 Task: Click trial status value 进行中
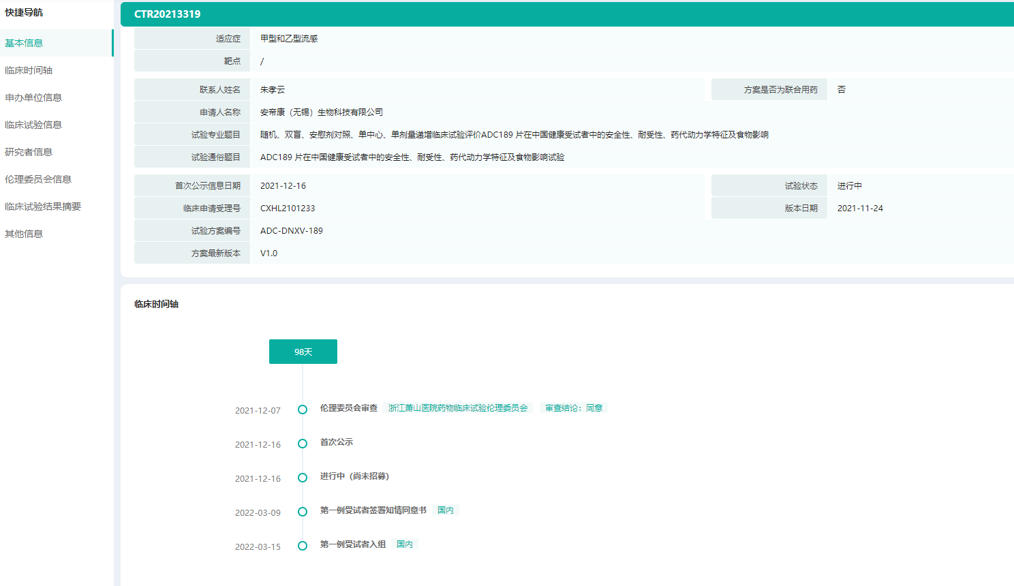tap(850, 186)
